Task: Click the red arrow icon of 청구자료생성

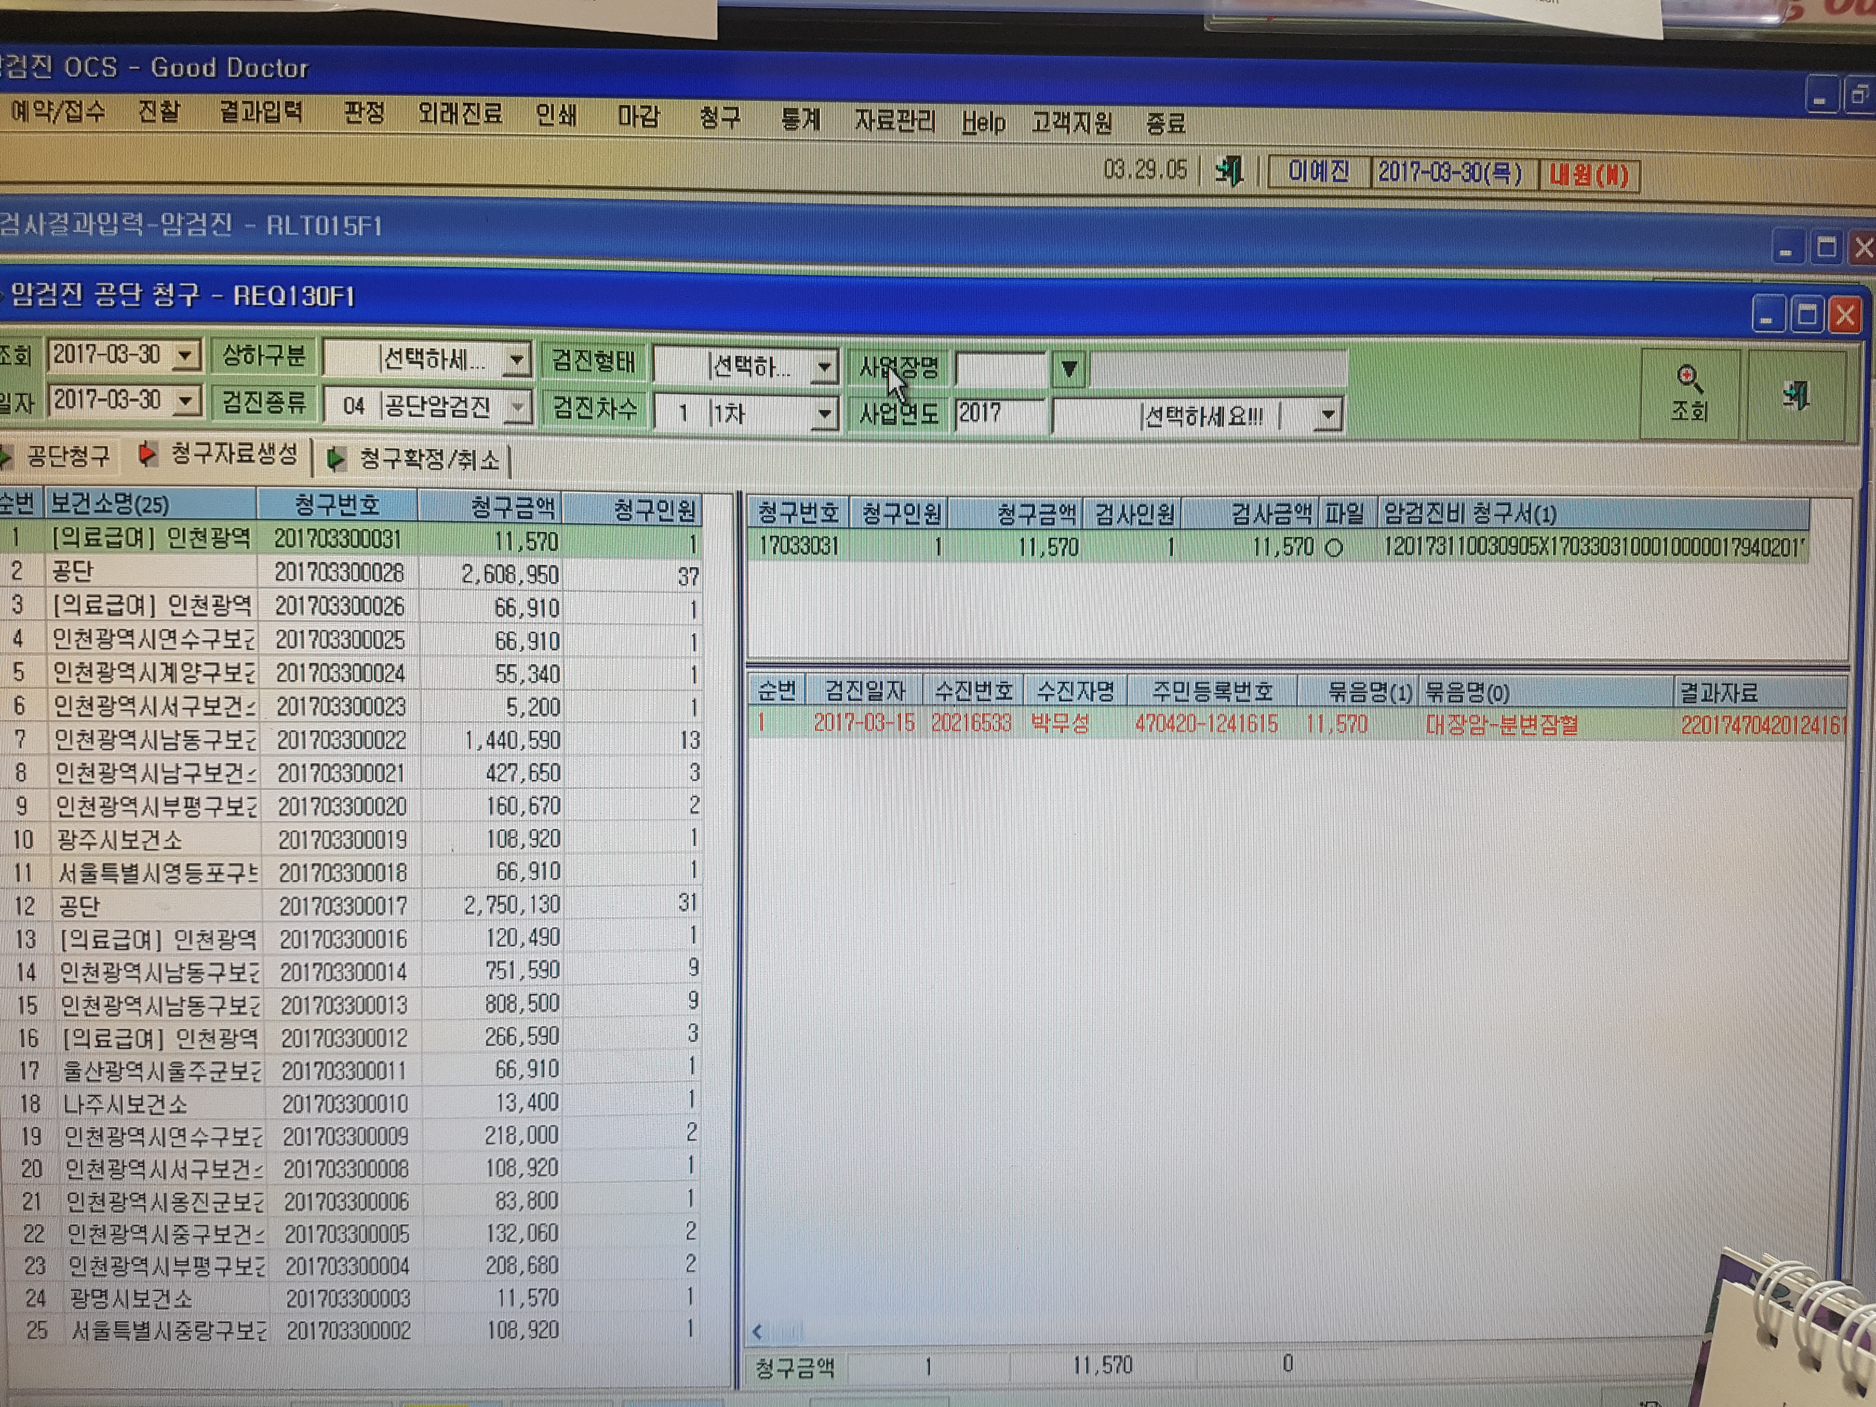Action: [147, 455]
